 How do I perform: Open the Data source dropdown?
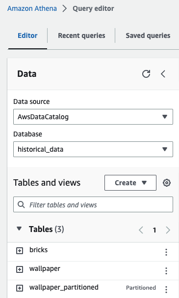click(x=93, y=117)
